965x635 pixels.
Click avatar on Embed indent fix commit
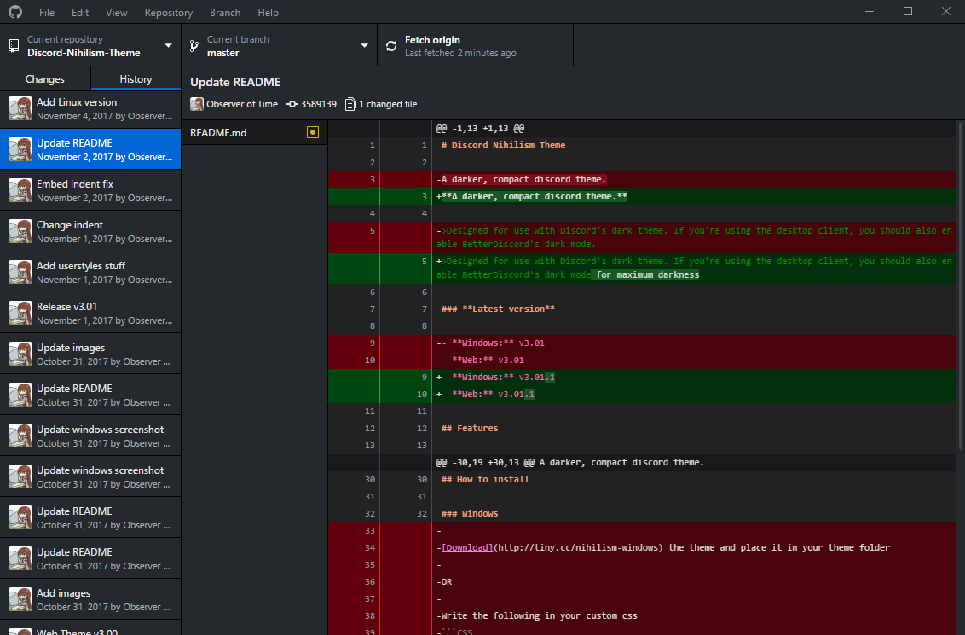[x=20, y=190]
